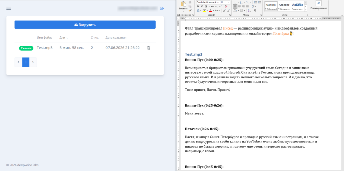Click the Cut scissors icon in Word
The image size is (344, 171).
coord(190,2)
